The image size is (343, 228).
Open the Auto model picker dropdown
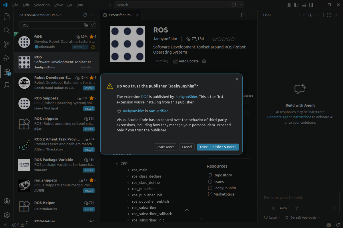285,208
